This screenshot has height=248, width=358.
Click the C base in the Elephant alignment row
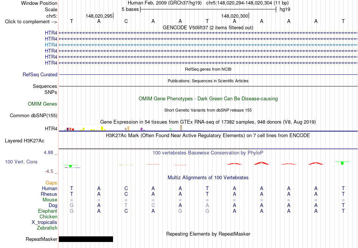point(126,211)
